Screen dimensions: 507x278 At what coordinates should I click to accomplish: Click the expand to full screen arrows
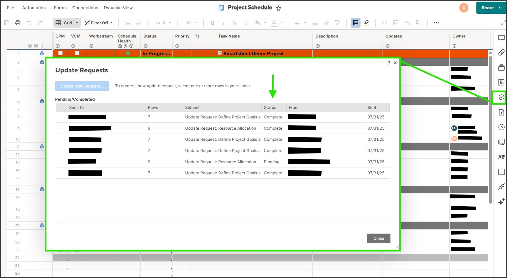[x=503, y=23]
